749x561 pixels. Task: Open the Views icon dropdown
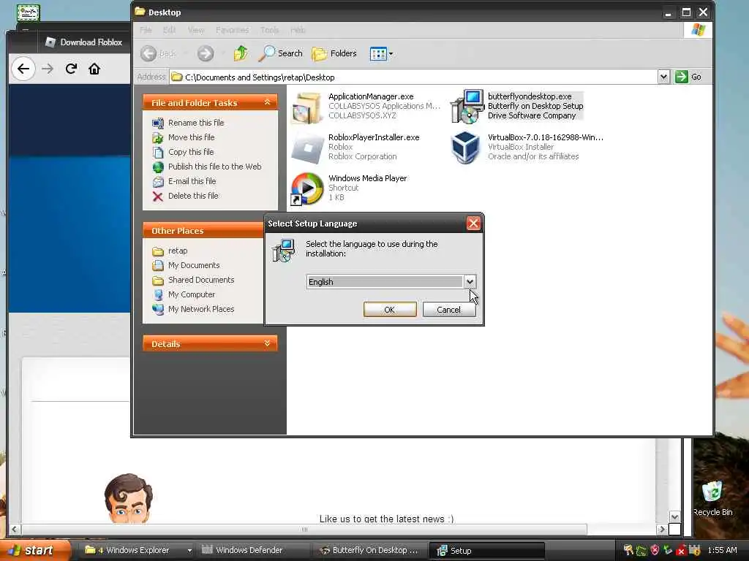pos(381,53)
